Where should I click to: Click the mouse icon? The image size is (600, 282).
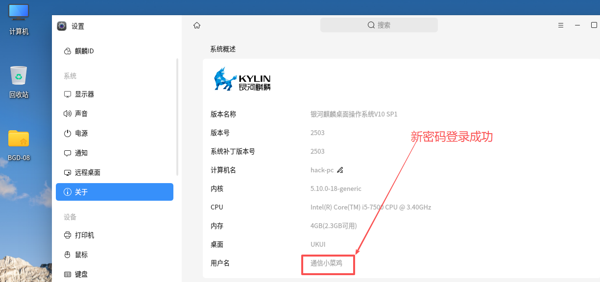[68, 255]
